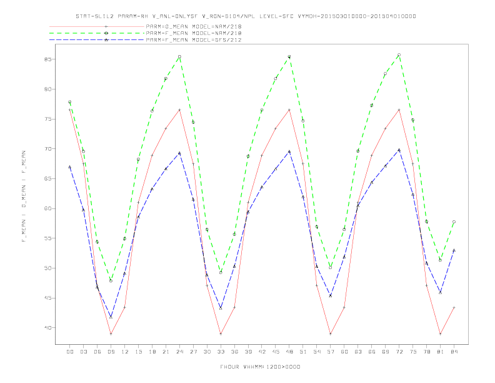Screen dimensions: 495x383
Task: Click the x-axis tick label 72
Action: 399,352
